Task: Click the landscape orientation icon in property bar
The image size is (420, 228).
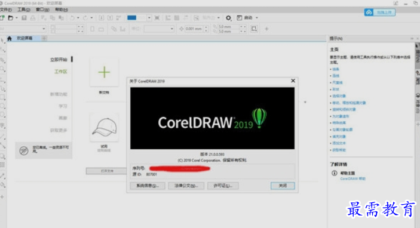Action: click(101, 29)
